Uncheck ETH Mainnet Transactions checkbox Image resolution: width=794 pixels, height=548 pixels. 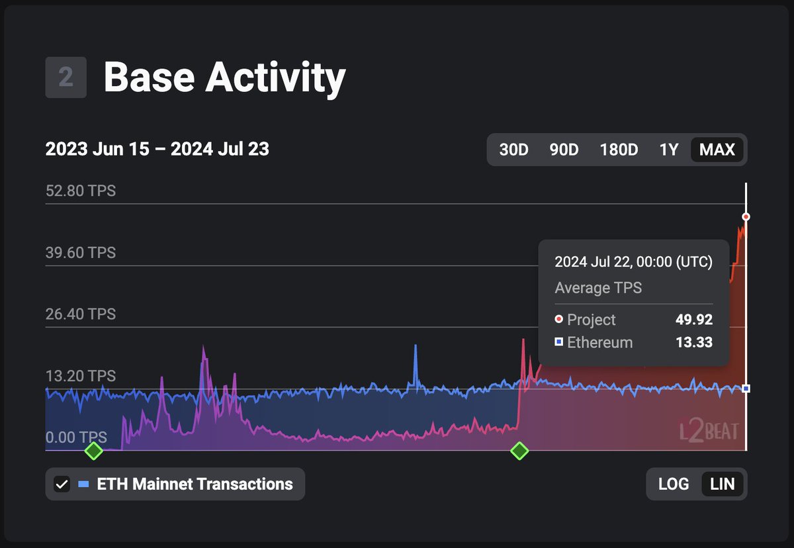tap(62, 484)
